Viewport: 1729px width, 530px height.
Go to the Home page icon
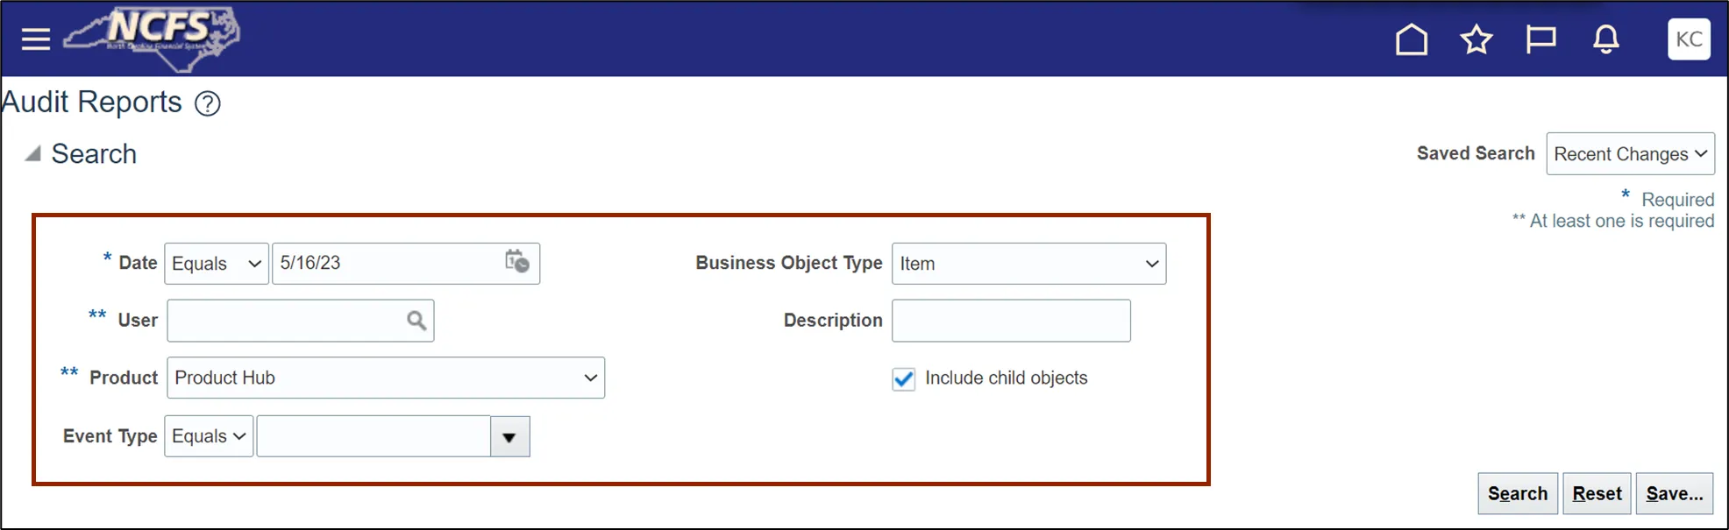click(x=1411, y=39)
